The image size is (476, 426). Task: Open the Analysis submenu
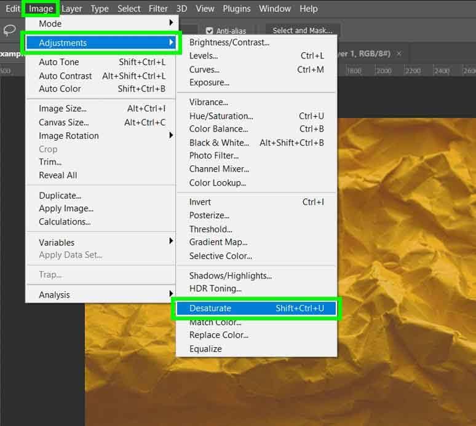[x=101, y=295]
